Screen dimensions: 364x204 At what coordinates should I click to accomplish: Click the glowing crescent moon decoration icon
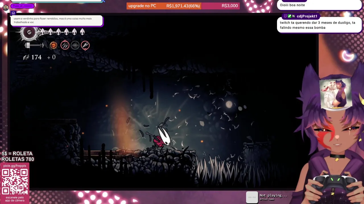(348, 56)
